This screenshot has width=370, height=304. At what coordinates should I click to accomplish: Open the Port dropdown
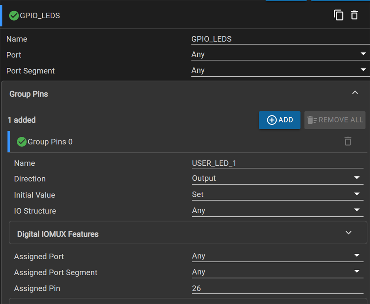pos(280,54)
